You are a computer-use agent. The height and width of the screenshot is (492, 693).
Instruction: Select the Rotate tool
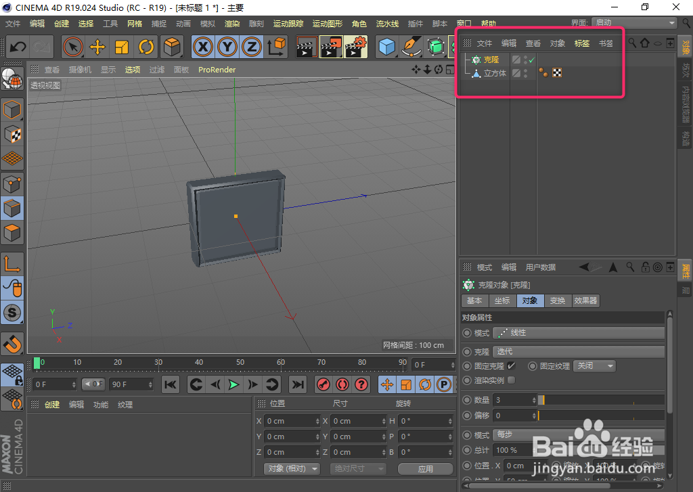(x=148, y=47)
